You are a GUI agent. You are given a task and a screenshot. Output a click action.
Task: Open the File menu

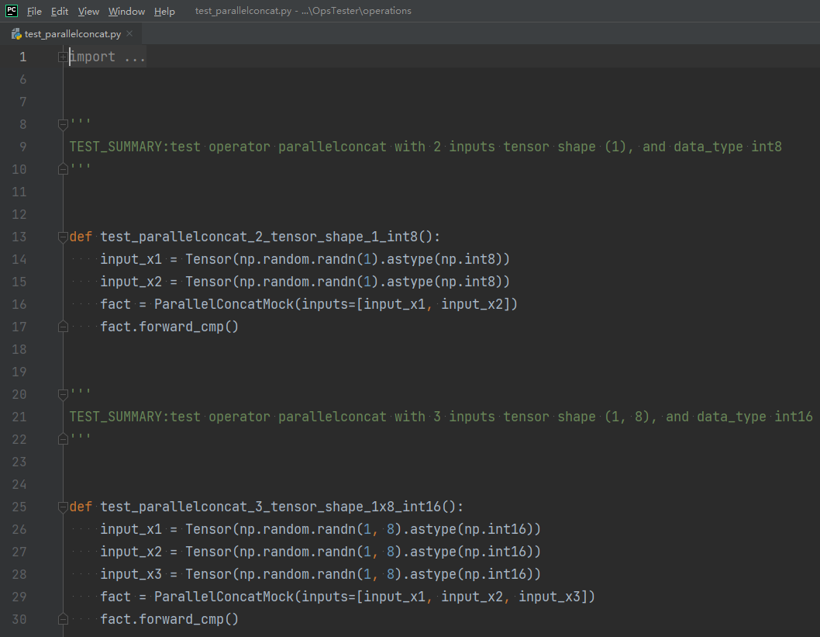coord(34,12)
